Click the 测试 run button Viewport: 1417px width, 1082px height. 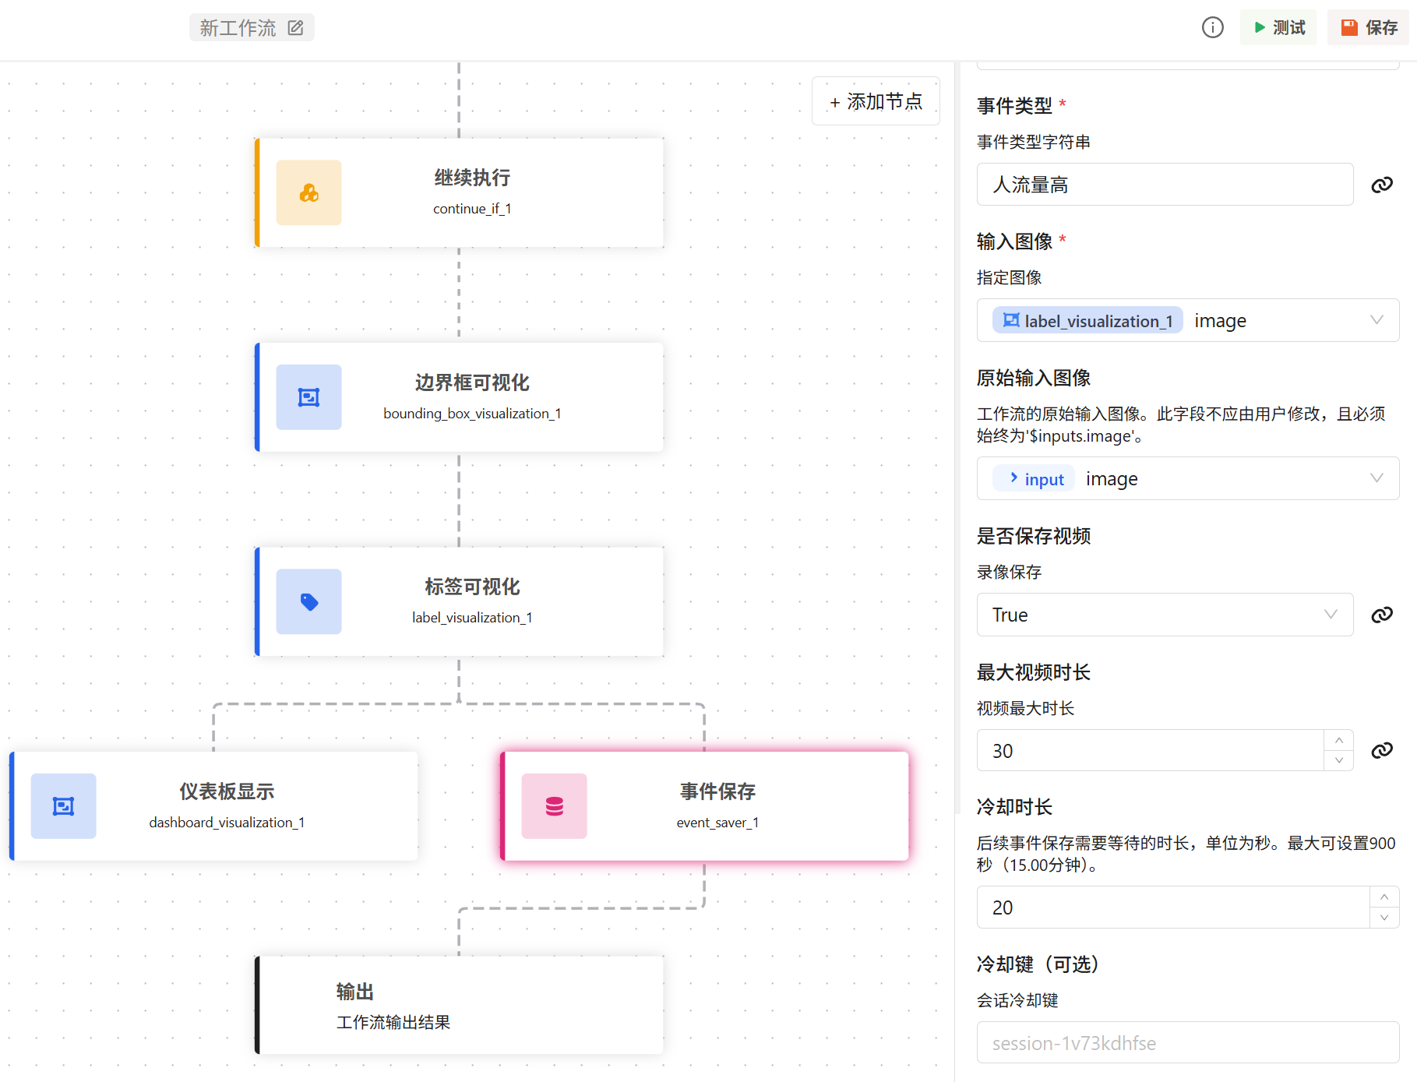click(x=1278, y=28)
